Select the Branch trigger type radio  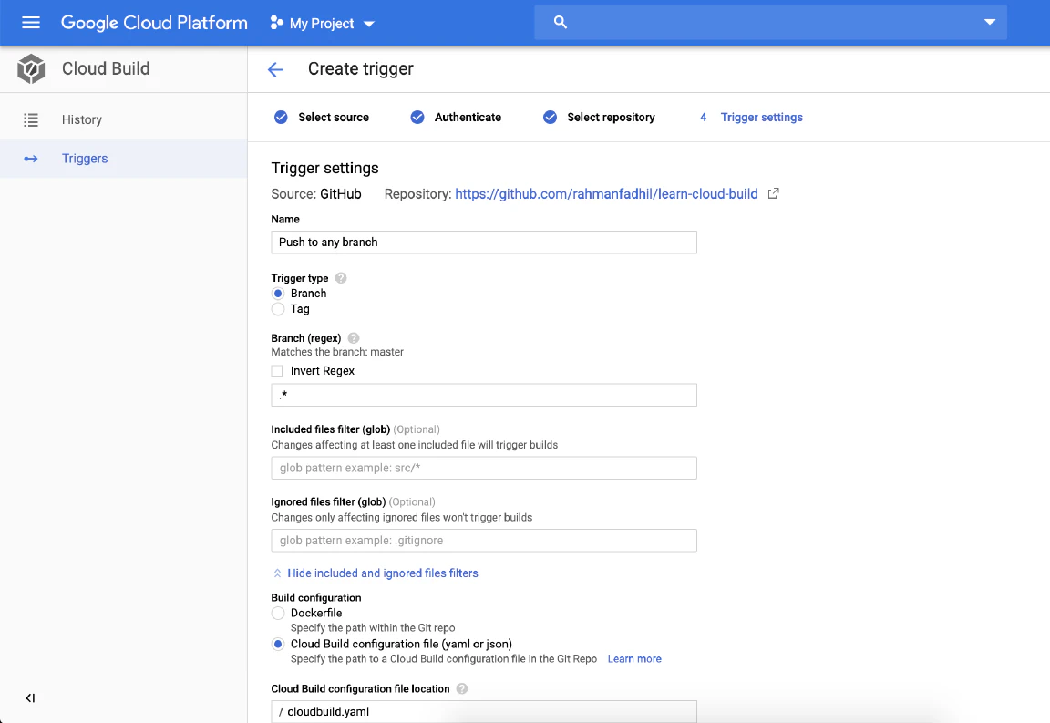278,294
